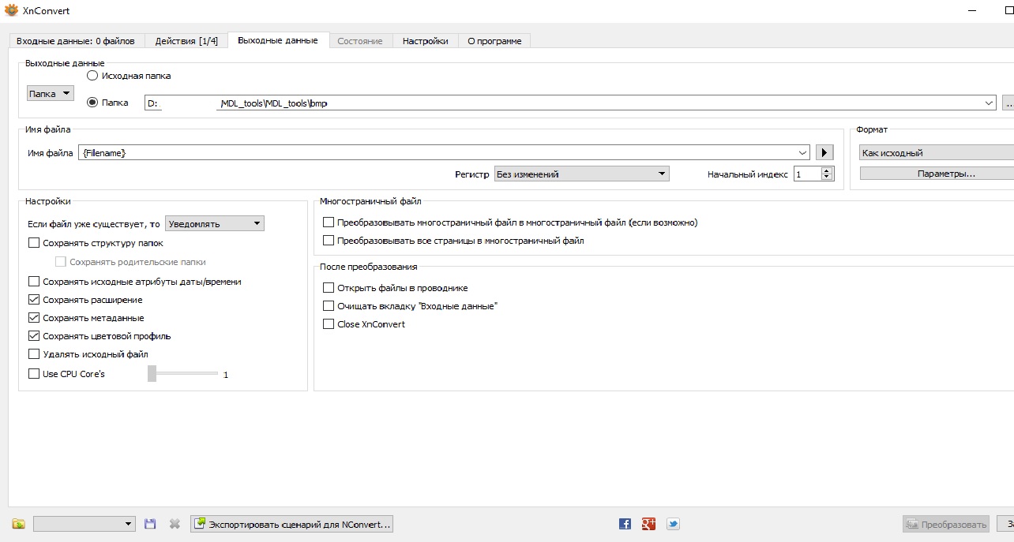
Task: Expand the filename template dropdown arrow
Action: pos(803,152)
